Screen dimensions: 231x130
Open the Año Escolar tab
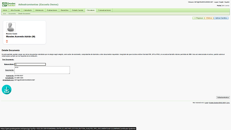pos(15,10)
